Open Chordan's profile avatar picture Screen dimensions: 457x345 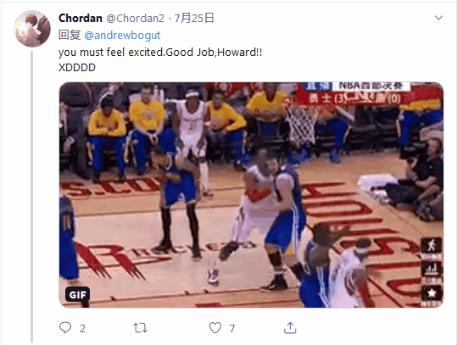click(x=32, y=29)
